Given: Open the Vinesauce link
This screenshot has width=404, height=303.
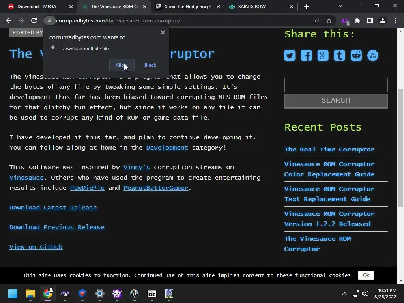Looking at the screenshot, I should (26, 178).
